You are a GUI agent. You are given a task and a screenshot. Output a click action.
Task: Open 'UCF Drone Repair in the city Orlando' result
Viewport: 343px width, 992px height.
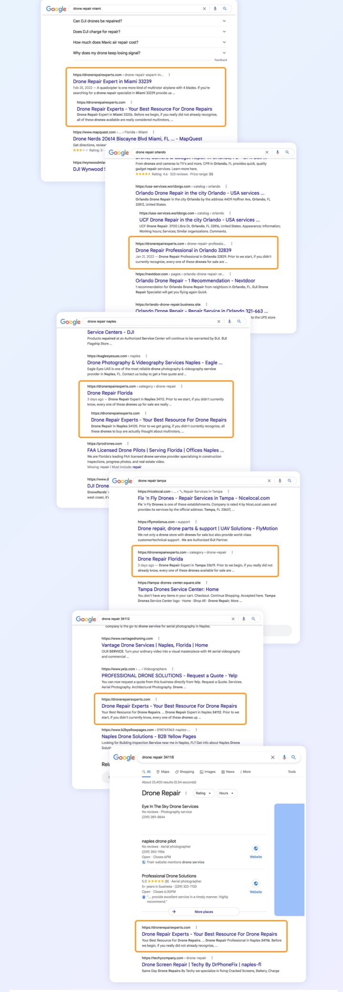200,220
